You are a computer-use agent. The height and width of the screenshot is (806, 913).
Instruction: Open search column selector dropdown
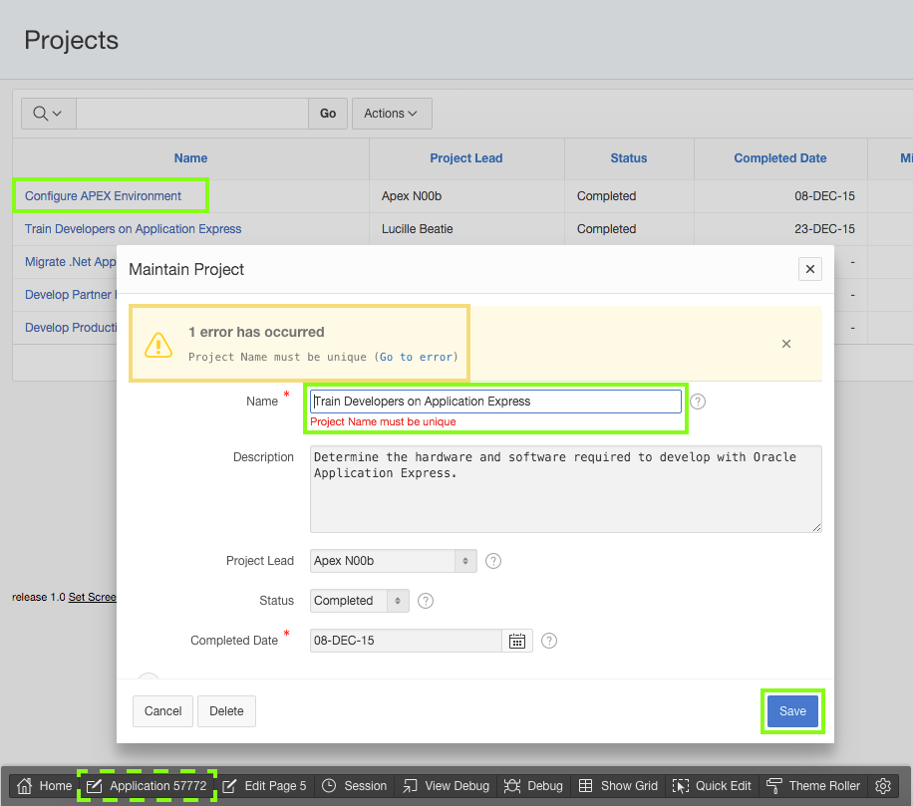(48, 114)
